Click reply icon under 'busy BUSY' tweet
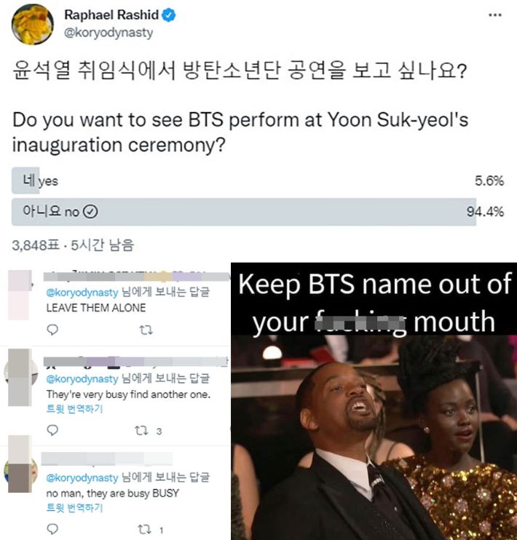The width and height of the screenshot is (517, 540). point(52,529)
